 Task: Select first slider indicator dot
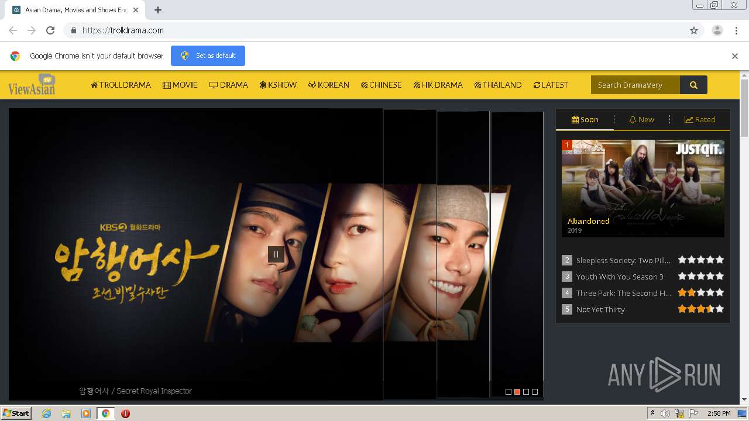coord(509,392)
